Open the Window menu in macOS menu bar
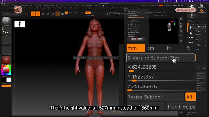 (x=12, y=1)
